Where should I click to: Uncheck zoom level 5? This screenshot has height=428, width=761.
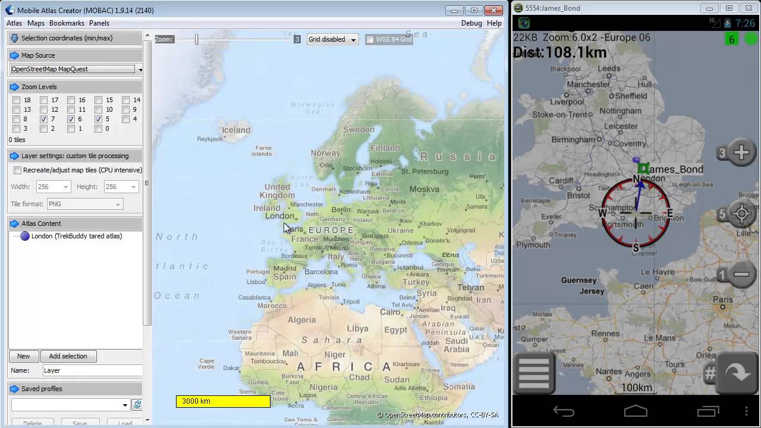(99, 119)
